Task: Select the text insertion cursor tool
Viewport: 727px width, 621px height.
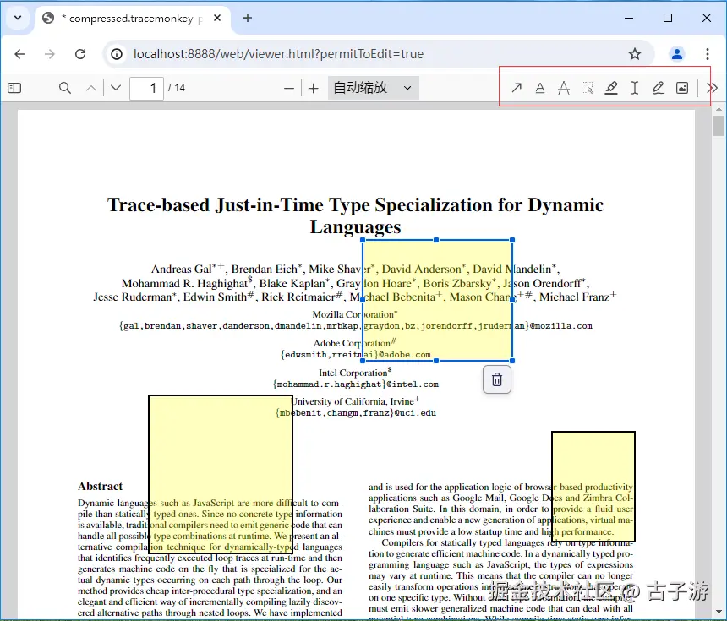Action: pos(635,88)
